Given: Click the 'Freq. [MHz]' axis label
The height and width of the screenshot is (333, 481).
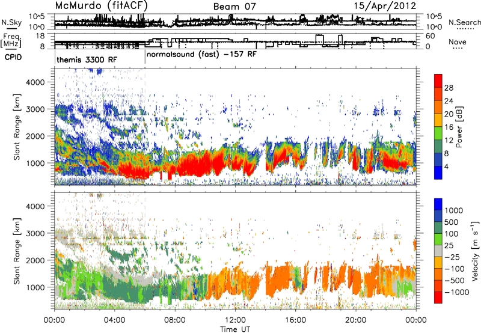Looking at the screenshot, I should click(x=11, y=40).
